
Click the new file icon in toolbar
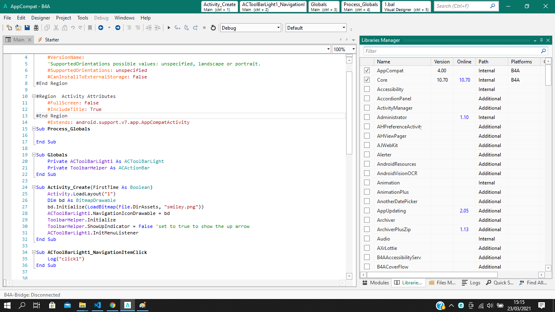[x=9, y=28]
